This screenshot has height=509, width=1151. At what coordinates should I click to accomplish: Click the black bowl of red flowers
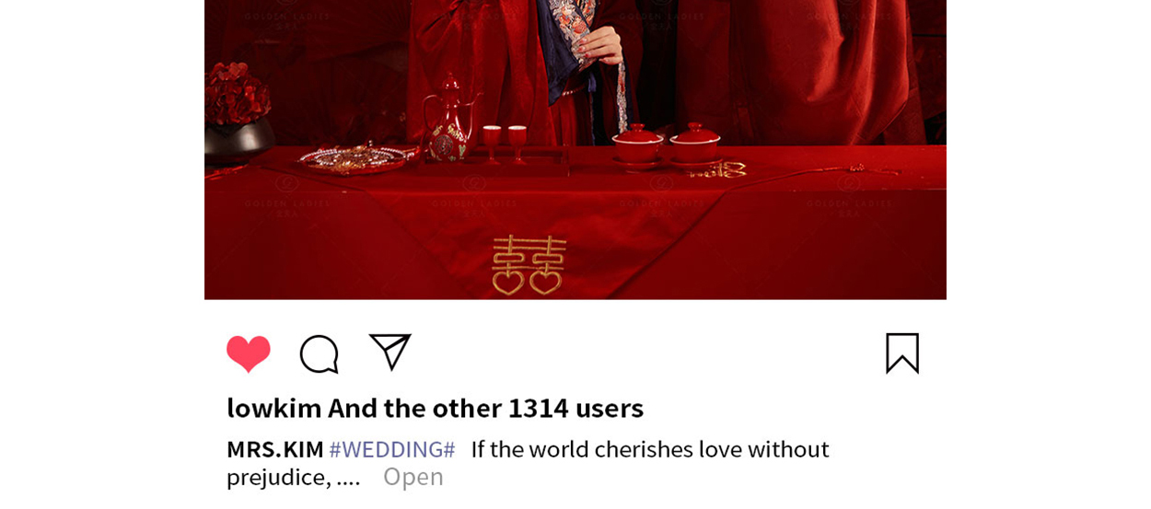coord(238,112)
